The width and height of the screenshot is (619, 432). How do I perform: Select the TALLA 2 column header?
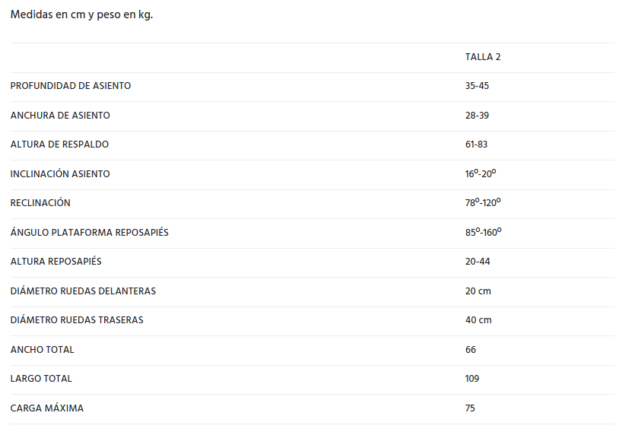pyautogui.click(x=483, y=57)
